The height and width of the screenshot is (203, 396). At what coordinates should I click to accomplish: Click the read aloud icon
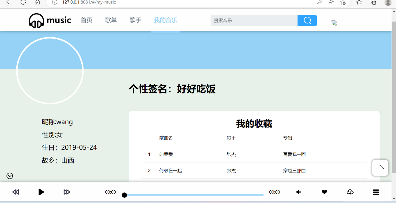(x=331, y=2)
